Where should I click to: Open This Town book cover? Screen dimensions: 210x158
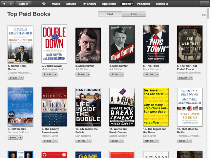click(156, 44)
